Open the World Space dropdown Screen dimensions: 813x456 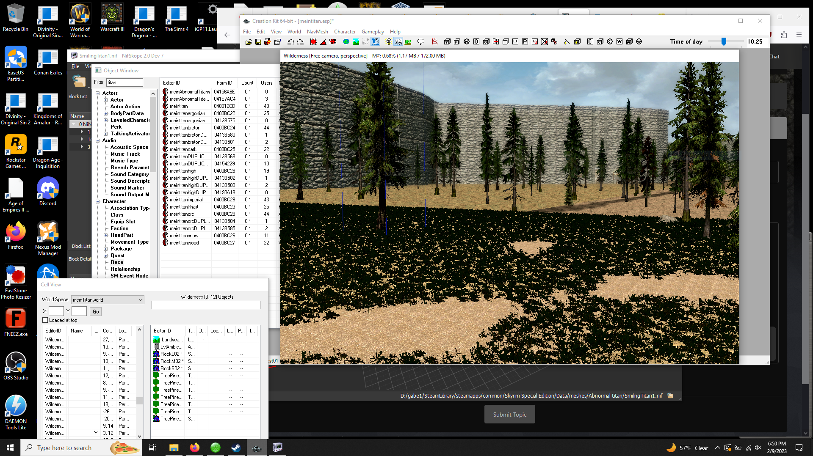click(x=108, y=300)
